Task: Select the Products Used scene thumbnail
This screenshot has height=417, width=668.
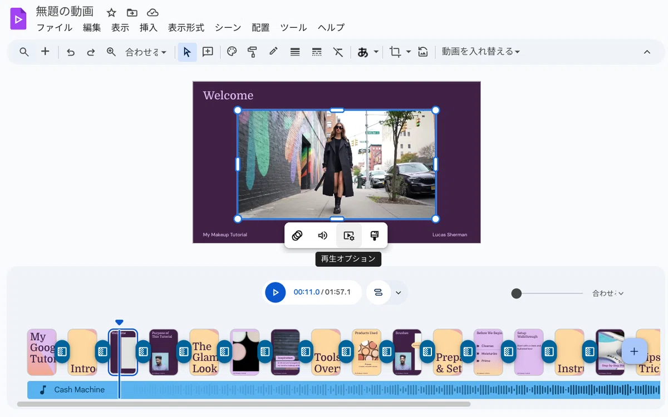Action: (366, 352)
